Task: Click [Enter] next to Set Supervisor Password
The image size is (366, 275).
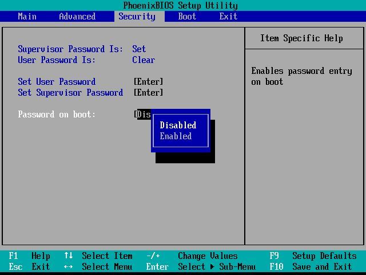Action: [149, 93]
